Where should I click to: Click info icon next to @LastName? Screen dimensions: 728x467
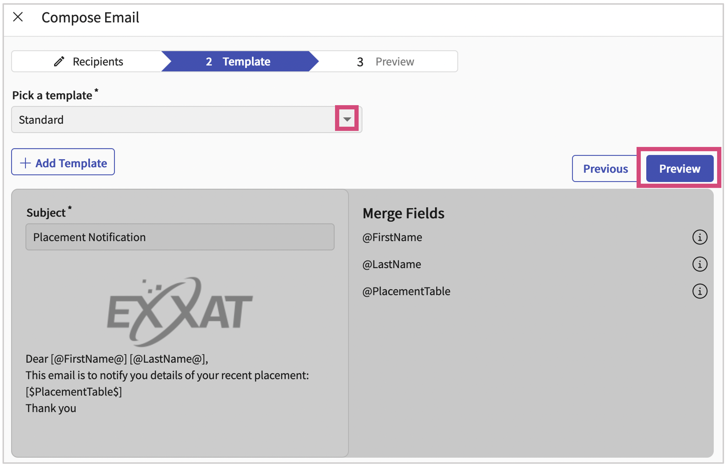[x=699, y=264]
